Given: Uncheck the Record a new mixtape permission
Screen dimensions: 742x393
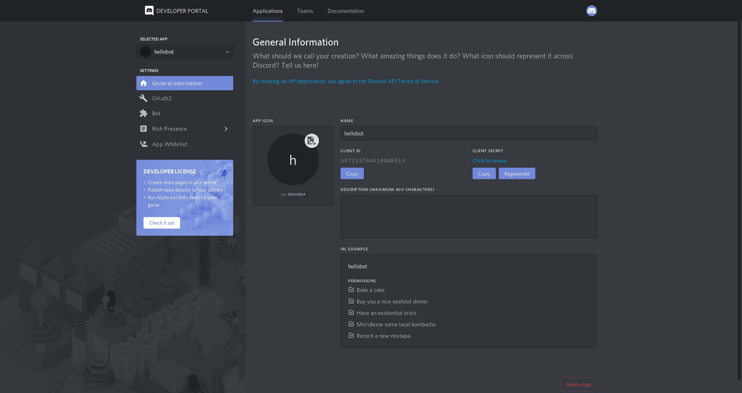Looking at the screenshot, I should (351, 335).
